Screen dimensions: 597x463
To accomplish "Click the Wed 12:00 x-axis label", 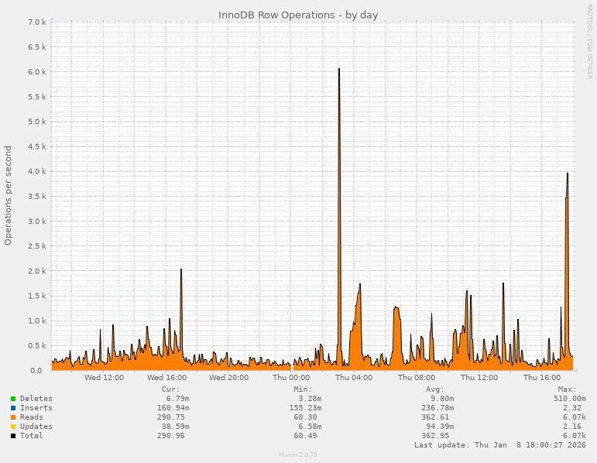I will [104, 378].
